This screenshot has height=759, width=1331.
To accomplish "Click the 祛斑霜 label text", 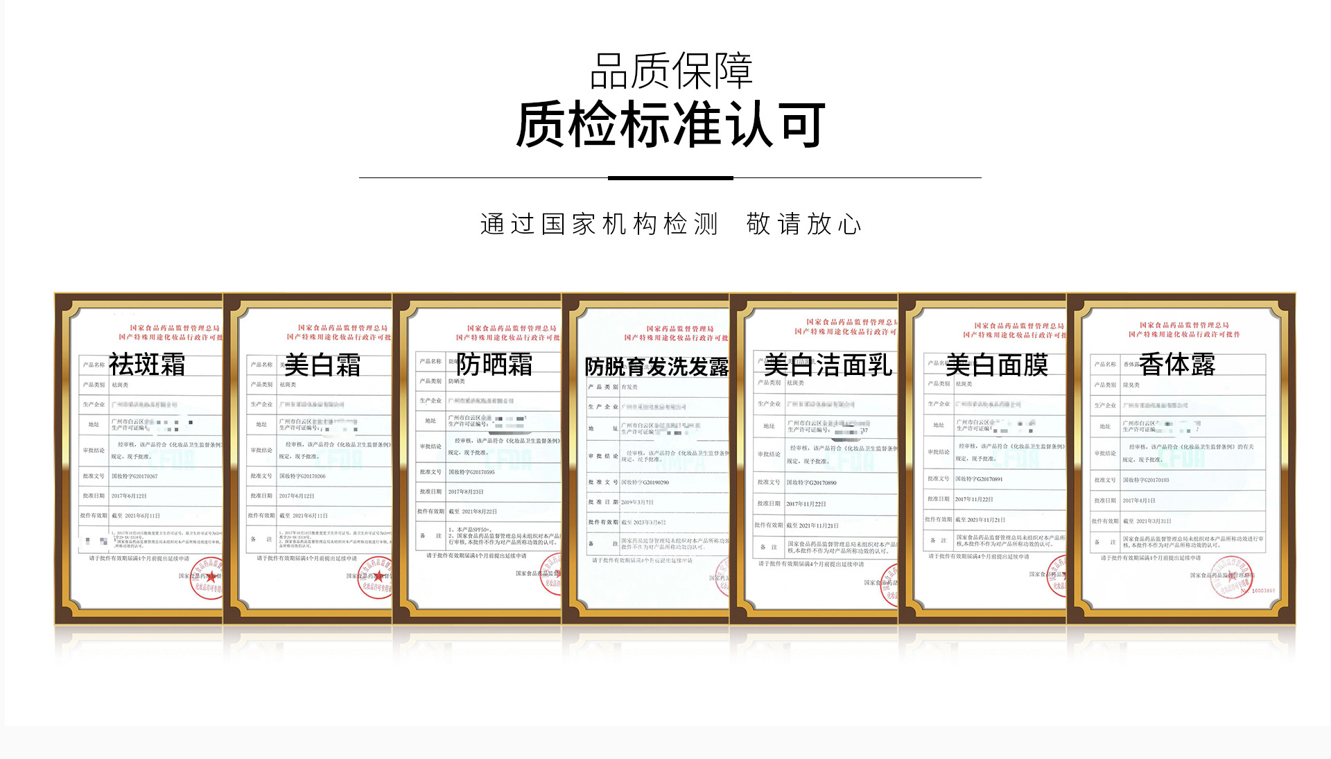I will click(x=147, y=365).
